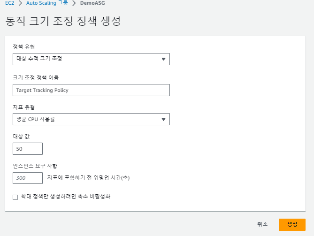Screen dimensions: 314x236
Task: Click the chevron separator before DemoASG breadcrumb
Action: point(74,3)
